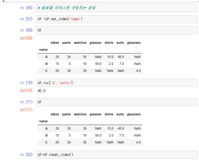This screenshot has width=199, height=160.
Task: Click the df.loc['A','suits'] code cell
Action: click(117, 83)
